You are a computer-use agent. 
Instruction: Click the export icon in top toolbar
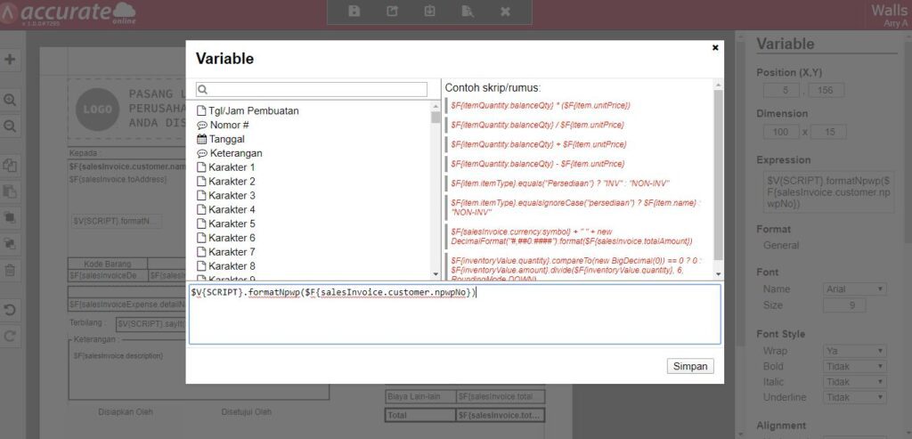point(393,11)
